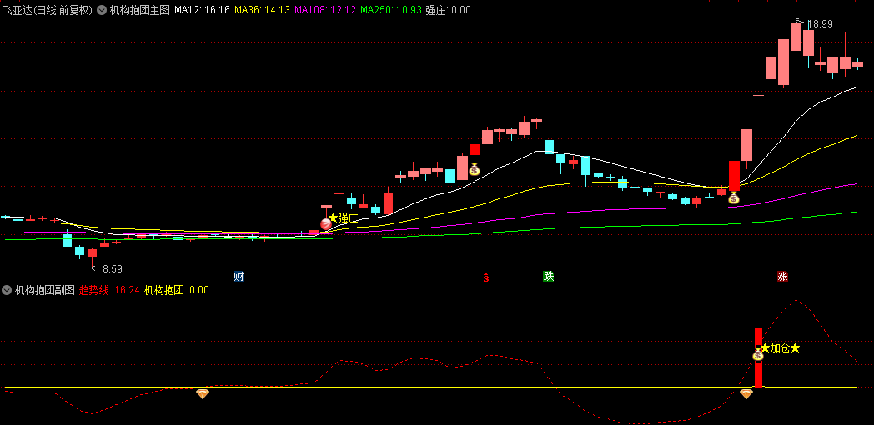Select the 机构抱团: 0.00 legend value
Screen dimensions: 874x425
[x=177, y=290]
